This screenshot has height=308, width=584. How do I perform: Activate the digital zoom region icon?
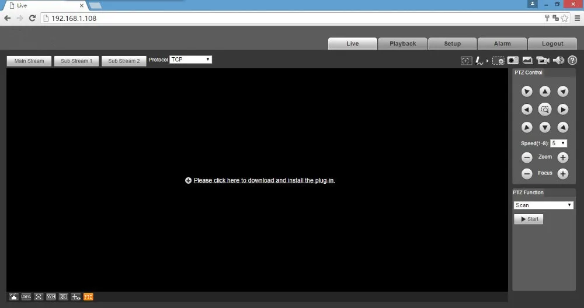(498, 61)
